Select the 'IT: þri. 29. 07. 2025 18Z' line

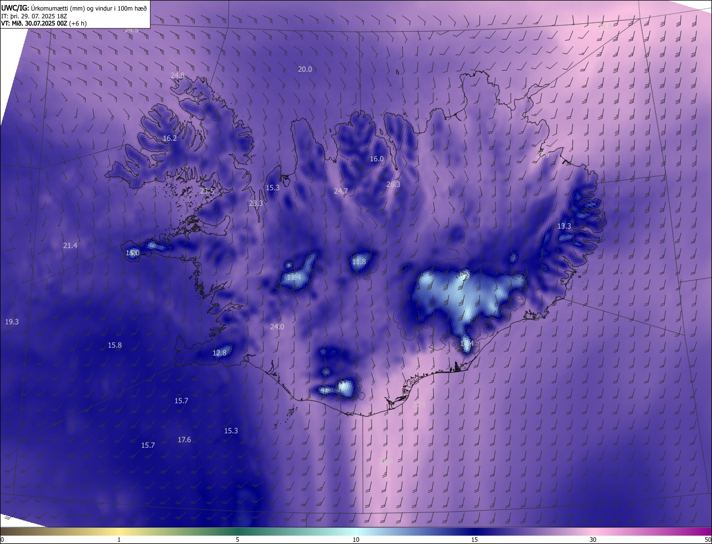pyautogui.click(x=34, y=16)
